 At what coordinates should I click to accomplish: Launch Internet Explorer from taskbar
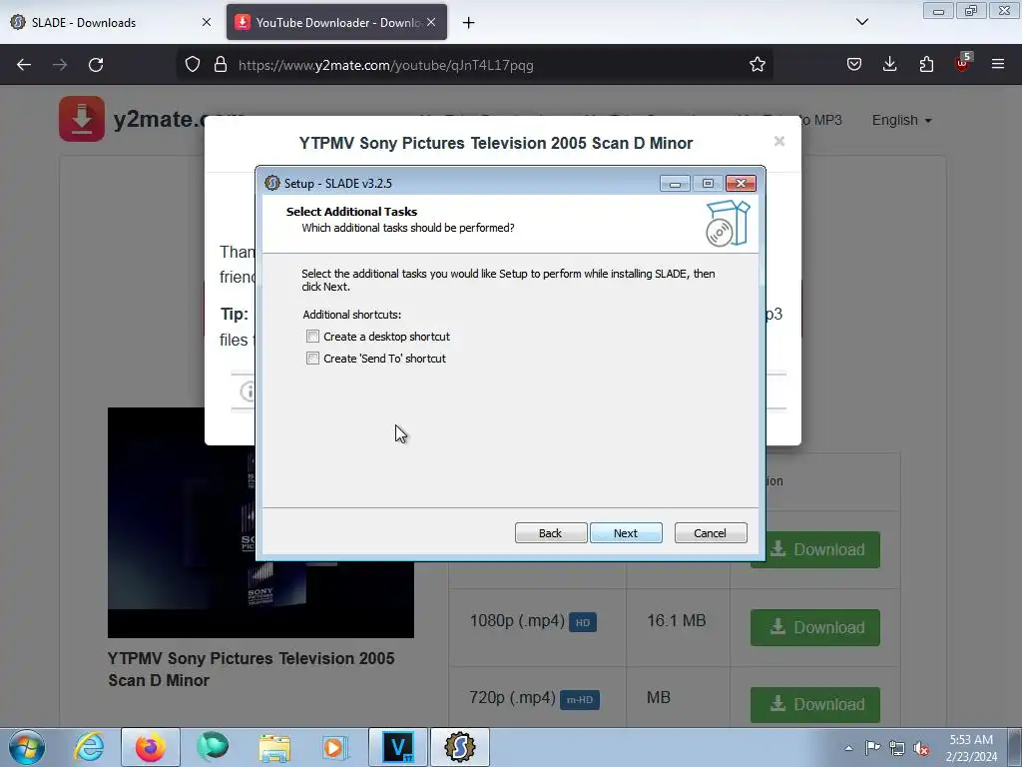tap(89, 747)
